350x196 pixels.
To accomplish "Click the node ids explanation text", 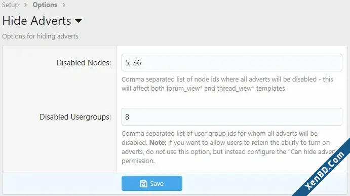I will pyautogui.click(x=227, y=84).
